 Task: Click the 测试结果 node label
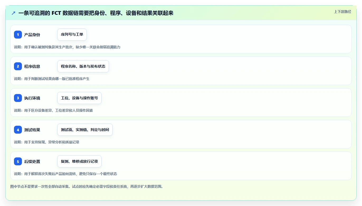tap(32, 130)
